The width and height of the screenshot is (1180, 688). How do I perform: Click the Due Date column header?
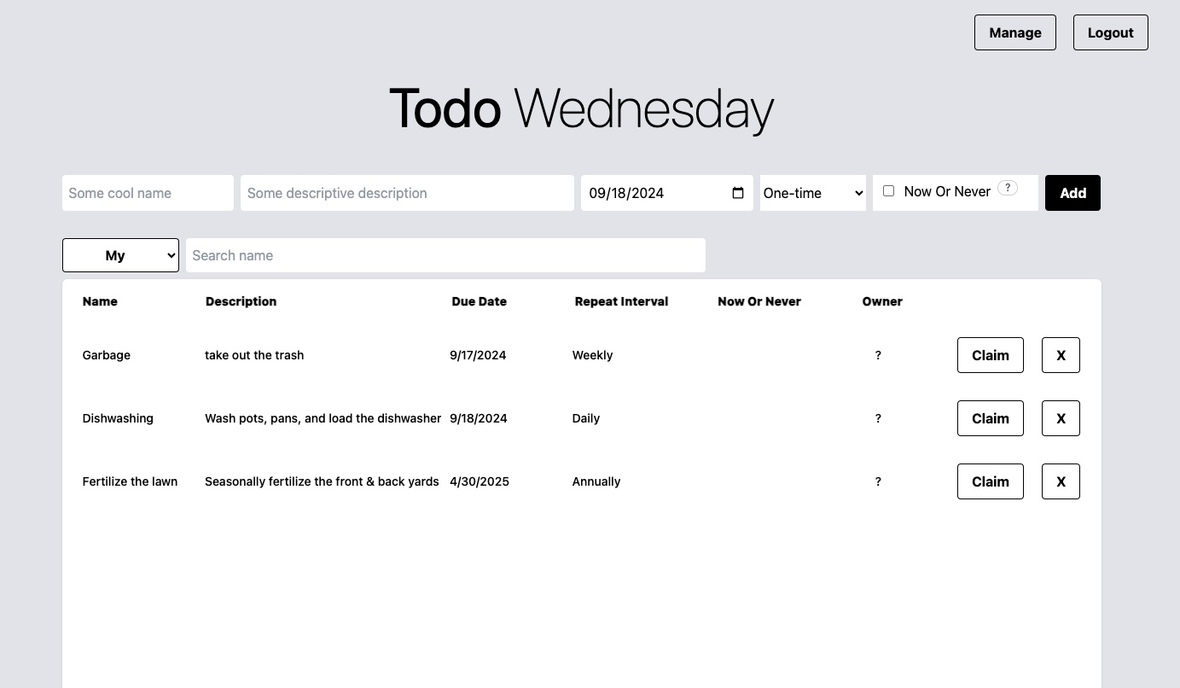pyautogui.click(x=479, y=301)
